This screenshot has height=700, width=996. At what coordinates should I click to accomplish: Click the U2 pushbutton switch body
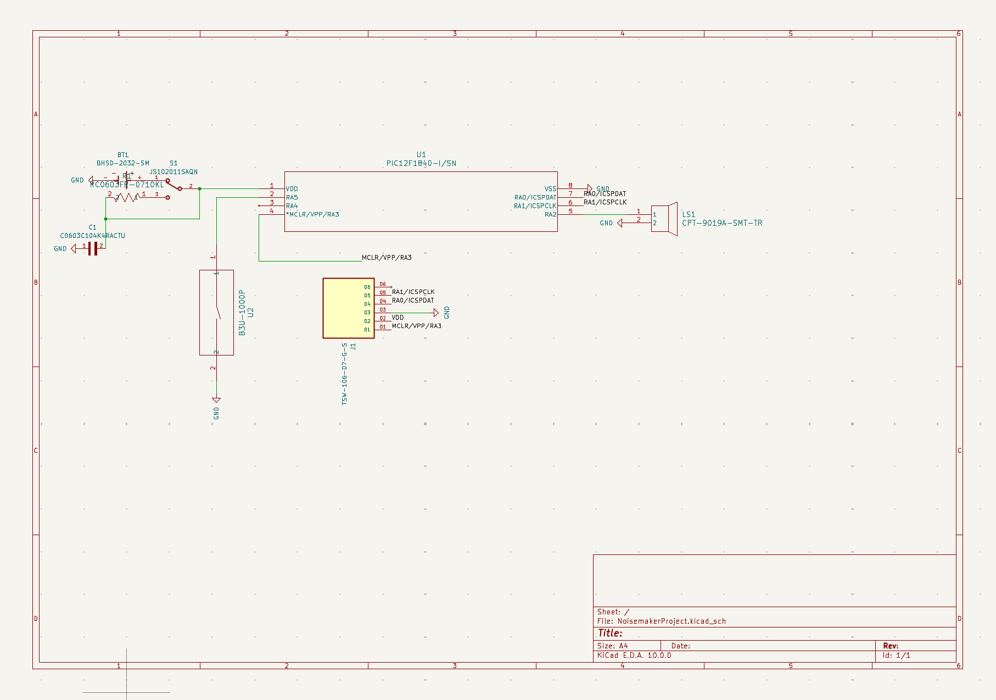pyautogui.click(x=216, y=312)
